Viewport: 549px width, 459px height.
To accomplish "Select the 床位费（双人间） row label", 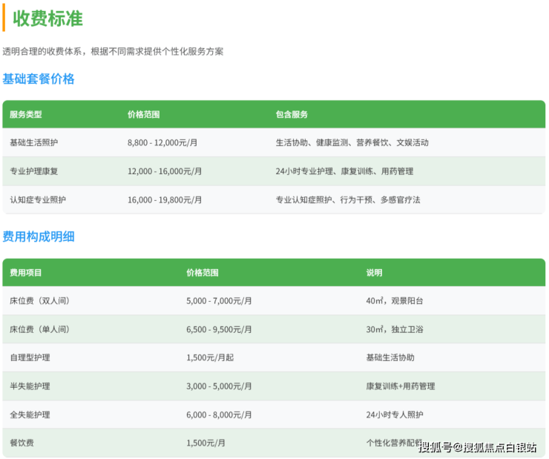I will point(40,301).
